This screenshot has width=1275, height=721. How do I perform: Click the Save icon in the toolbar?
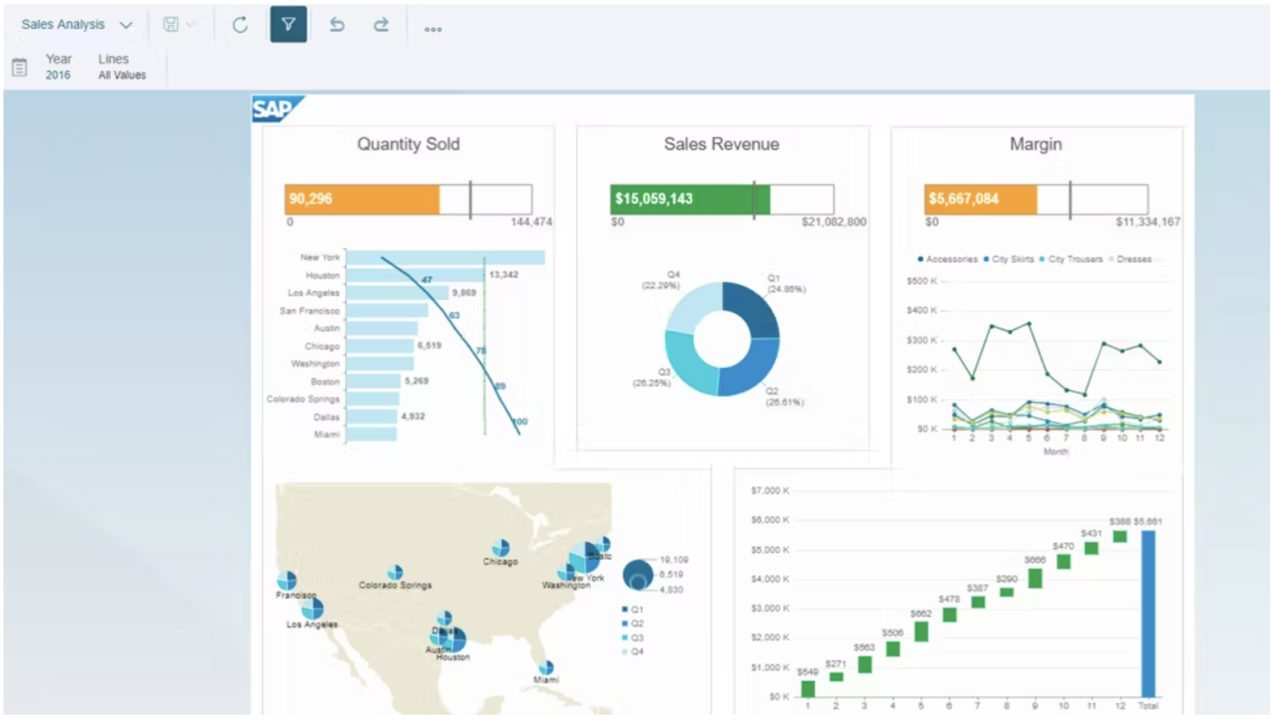point(169,25)
